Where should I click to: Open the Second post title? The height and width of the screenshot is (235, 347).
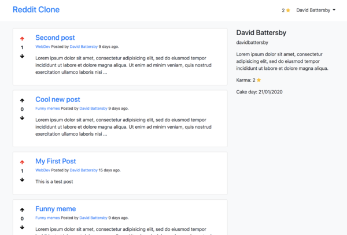coord(55,38)
